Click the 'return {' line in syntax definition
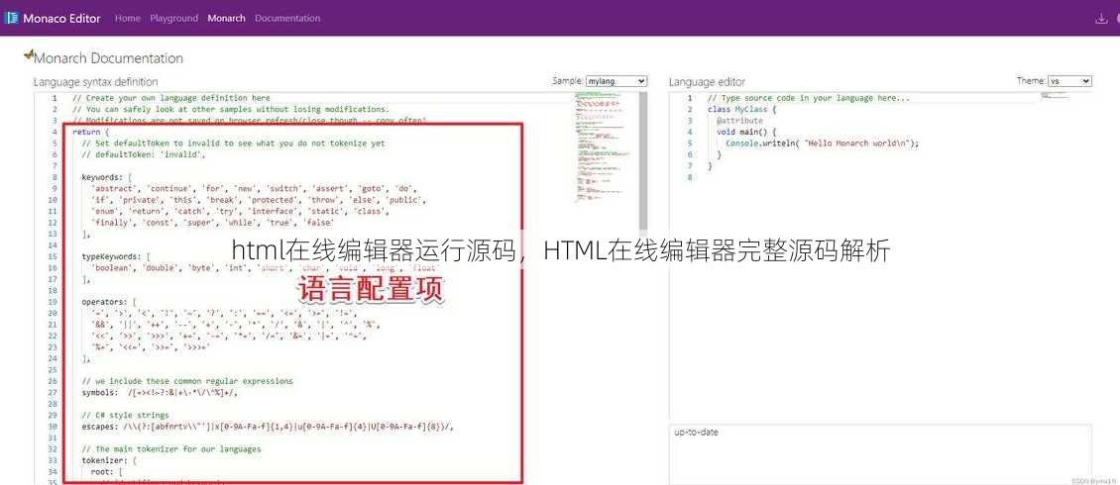The width and height of the screenshot is (1120, 485). click(x=91, y=132)
